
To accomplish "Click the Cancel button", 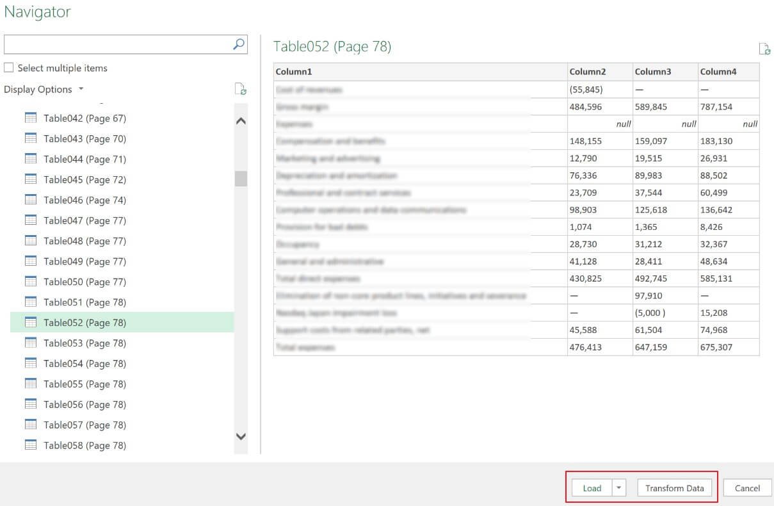I will tap(746, 487).
